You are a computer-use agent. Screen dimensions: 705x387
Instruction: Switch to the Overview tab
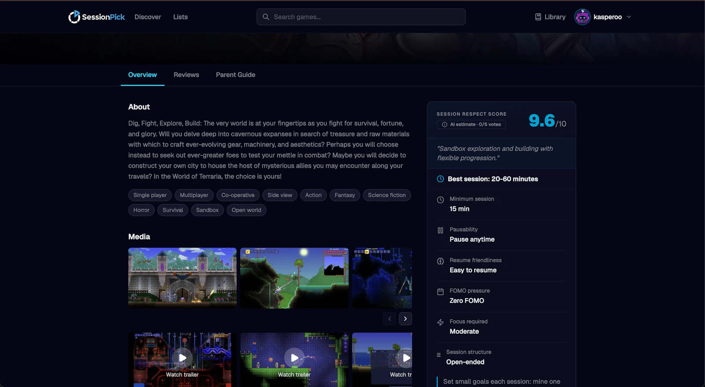pyautogui.click(x=142, y=75)
